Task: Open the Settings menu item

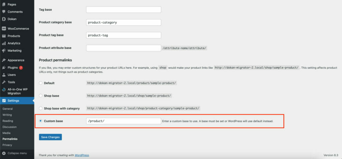Action: 17,101
